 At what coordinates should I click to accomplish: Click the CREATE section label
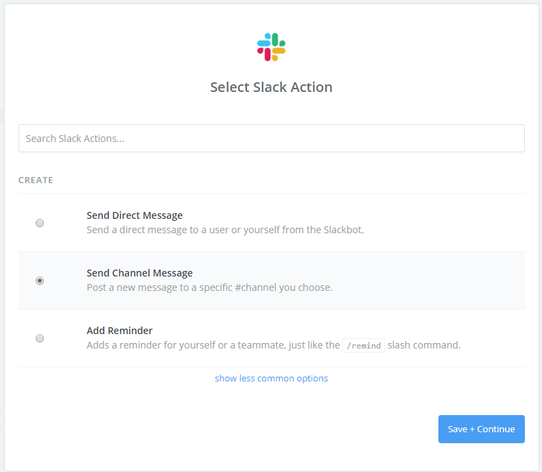click(x=36, y=180)
